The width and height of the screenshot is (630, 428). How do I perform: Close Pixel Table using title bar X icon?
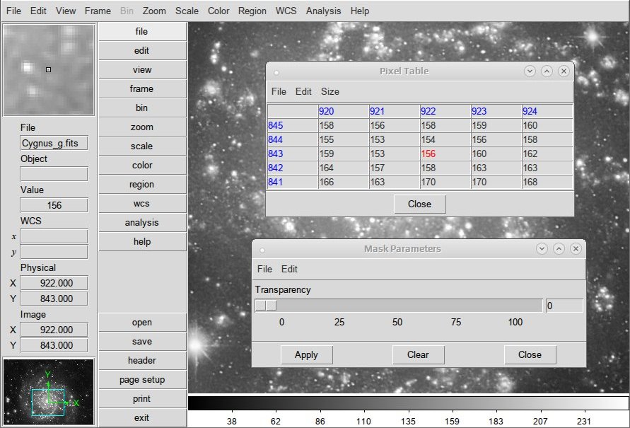pyautogui.click(x=564, y=71)
